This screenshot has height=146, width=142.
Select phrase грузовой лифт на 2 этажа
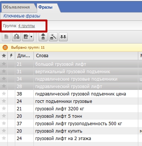point(63,139)
